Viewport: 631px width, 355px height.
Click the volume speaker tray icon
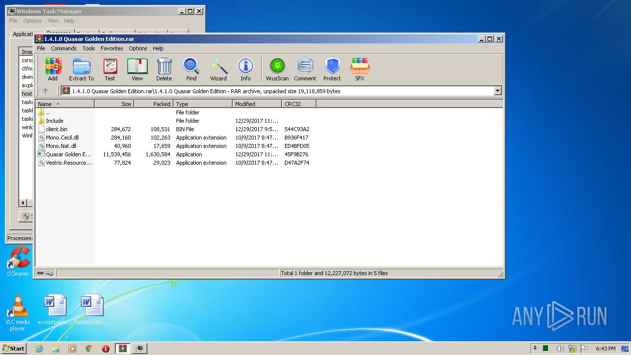[560, 349]
